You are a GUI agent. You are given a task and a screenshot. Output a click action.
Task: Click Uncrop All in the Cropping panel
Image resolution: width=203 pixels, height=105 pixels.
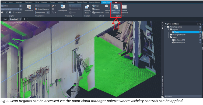pos(75,9)
